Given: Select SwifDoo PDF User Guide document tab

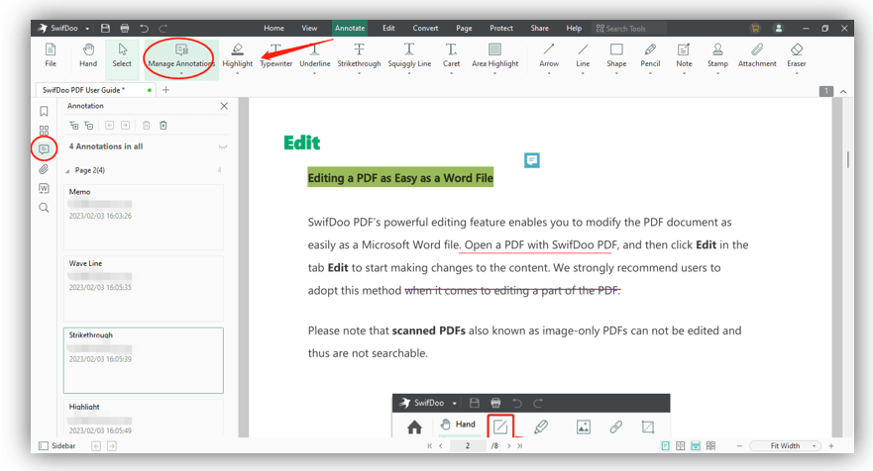Looking at the screenshot, I should coord(95,90).
